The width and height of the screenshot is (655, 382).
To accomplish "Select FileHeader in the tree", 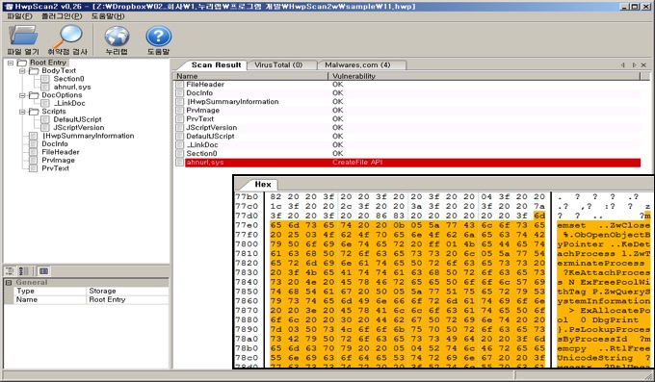I will point(60,152).
